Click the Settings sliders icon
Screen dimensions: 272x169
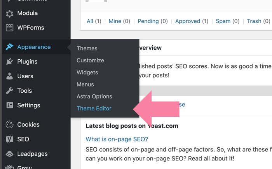(9, 105)
